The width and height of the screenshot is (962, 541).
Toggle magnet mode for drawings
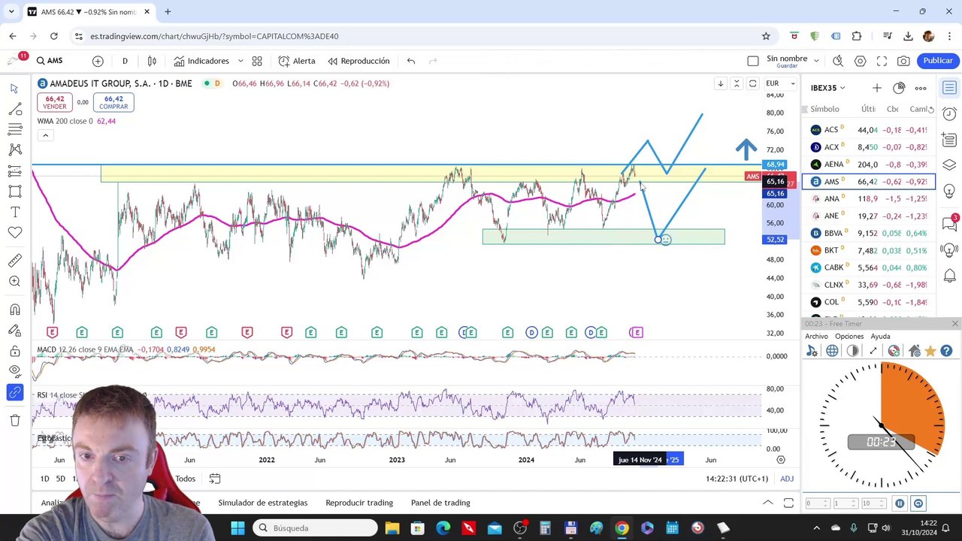click(14, 310)
